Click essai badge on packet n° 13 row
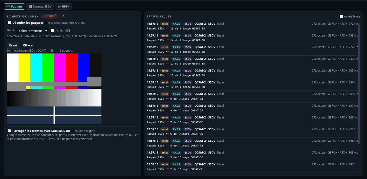Screen dimensions: 367x179 [x=165, y=47]
